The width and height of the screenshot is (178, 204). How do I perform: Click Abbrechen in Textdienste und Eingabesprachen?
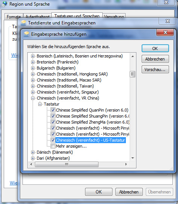pyautogui.click(x=129, y=192)
